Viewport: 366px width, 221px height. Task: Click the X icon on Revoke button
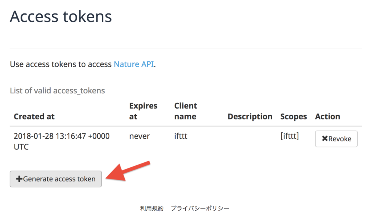(325, 139)
